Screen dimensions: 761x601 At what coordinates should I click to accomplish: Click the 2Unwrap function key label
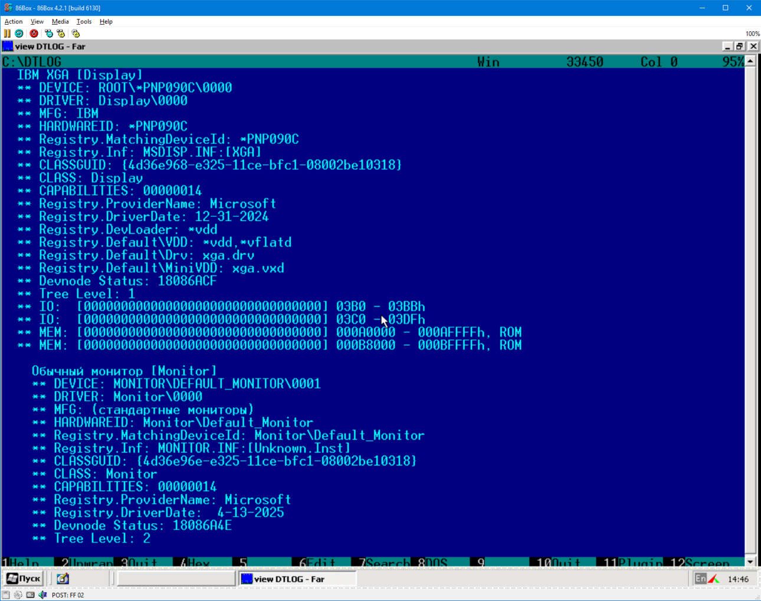click(x=88, y=563)
